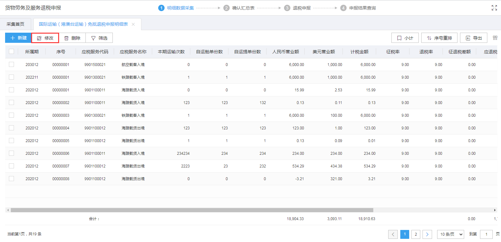
Task: Switch to the 采集首页 tab
Action: click(x=16, y=24)
